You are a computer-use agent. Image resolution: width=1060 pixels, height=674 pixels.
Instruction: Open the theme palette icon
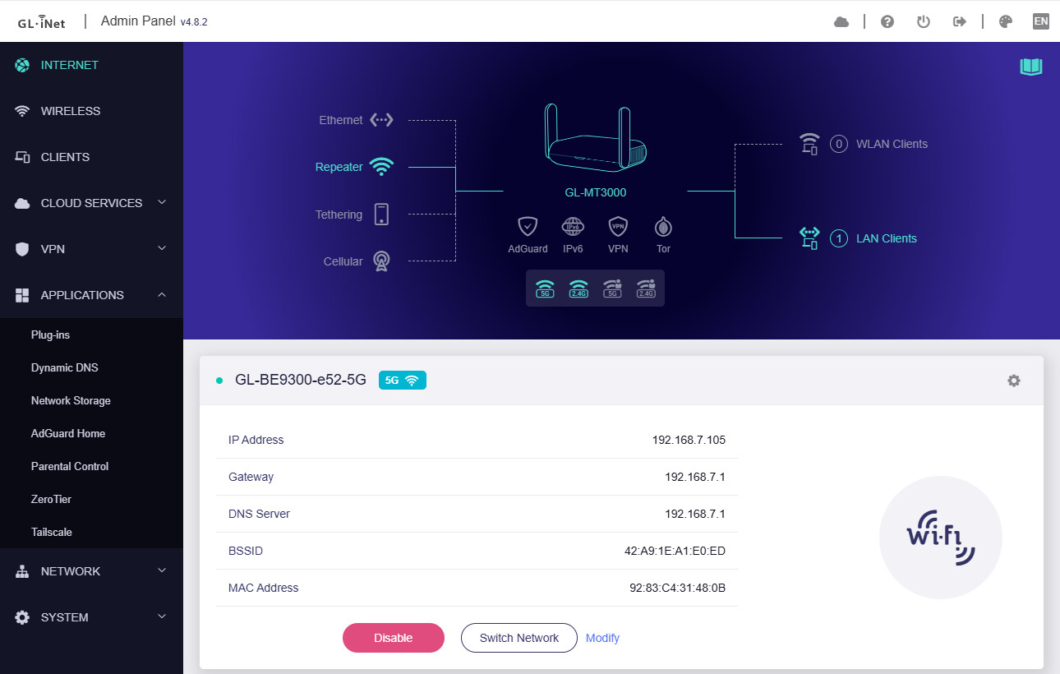1005,21
